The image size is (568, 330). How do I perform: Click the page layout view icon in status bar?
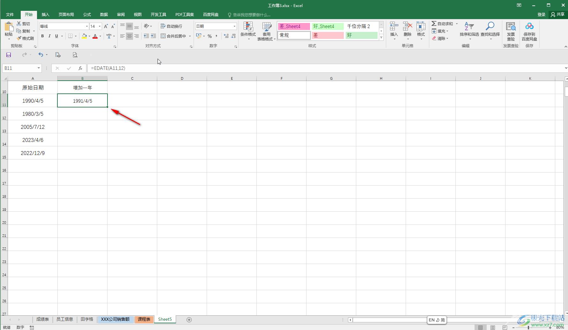(x=493, y=327)
